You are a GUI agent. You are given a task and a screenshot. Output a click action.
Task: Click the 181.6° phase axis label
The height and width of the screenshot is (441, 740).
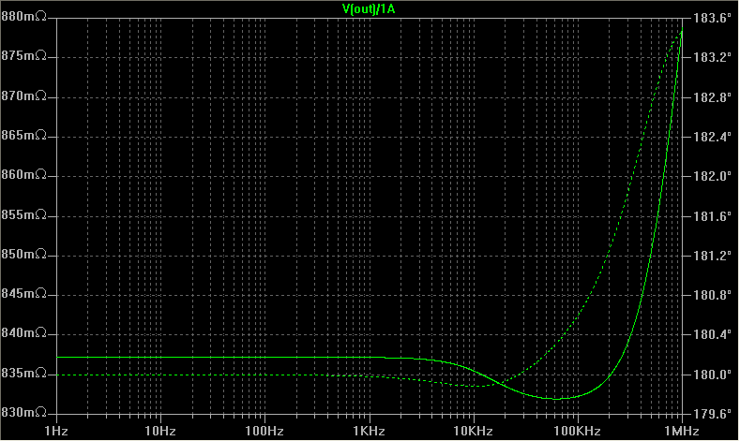click(x=712, y=216)
